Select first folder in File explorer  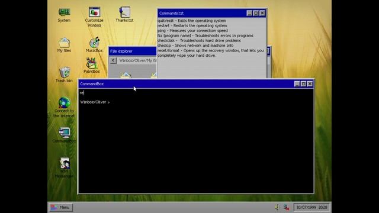126,75
